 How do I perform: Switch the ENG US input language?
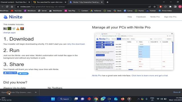click(152, 99)
